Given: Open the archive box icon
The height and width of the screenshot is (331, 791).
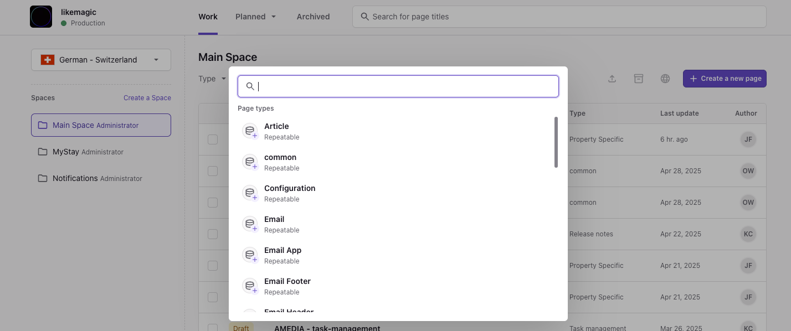Looking at the screenshot, I should tap(639, 79).
